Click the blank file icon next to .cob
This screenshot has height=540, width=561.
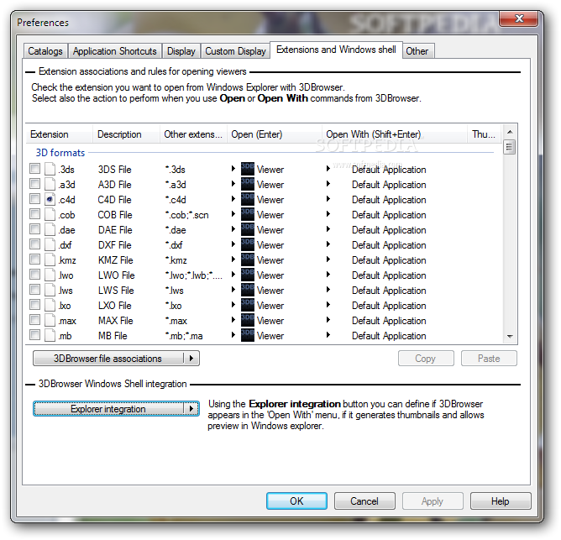(50, 214)
